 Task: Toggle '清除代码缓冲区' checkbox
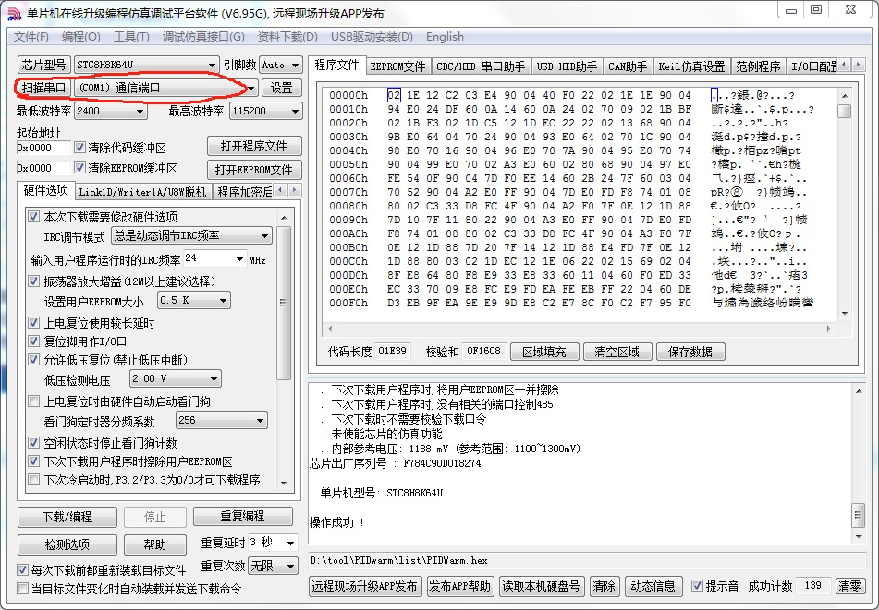click(x=79, y=148)
